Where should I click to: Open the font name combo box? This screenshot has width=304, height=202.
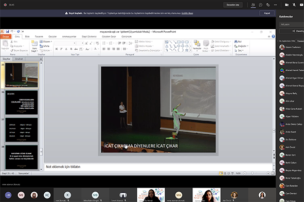click(65, 43)
